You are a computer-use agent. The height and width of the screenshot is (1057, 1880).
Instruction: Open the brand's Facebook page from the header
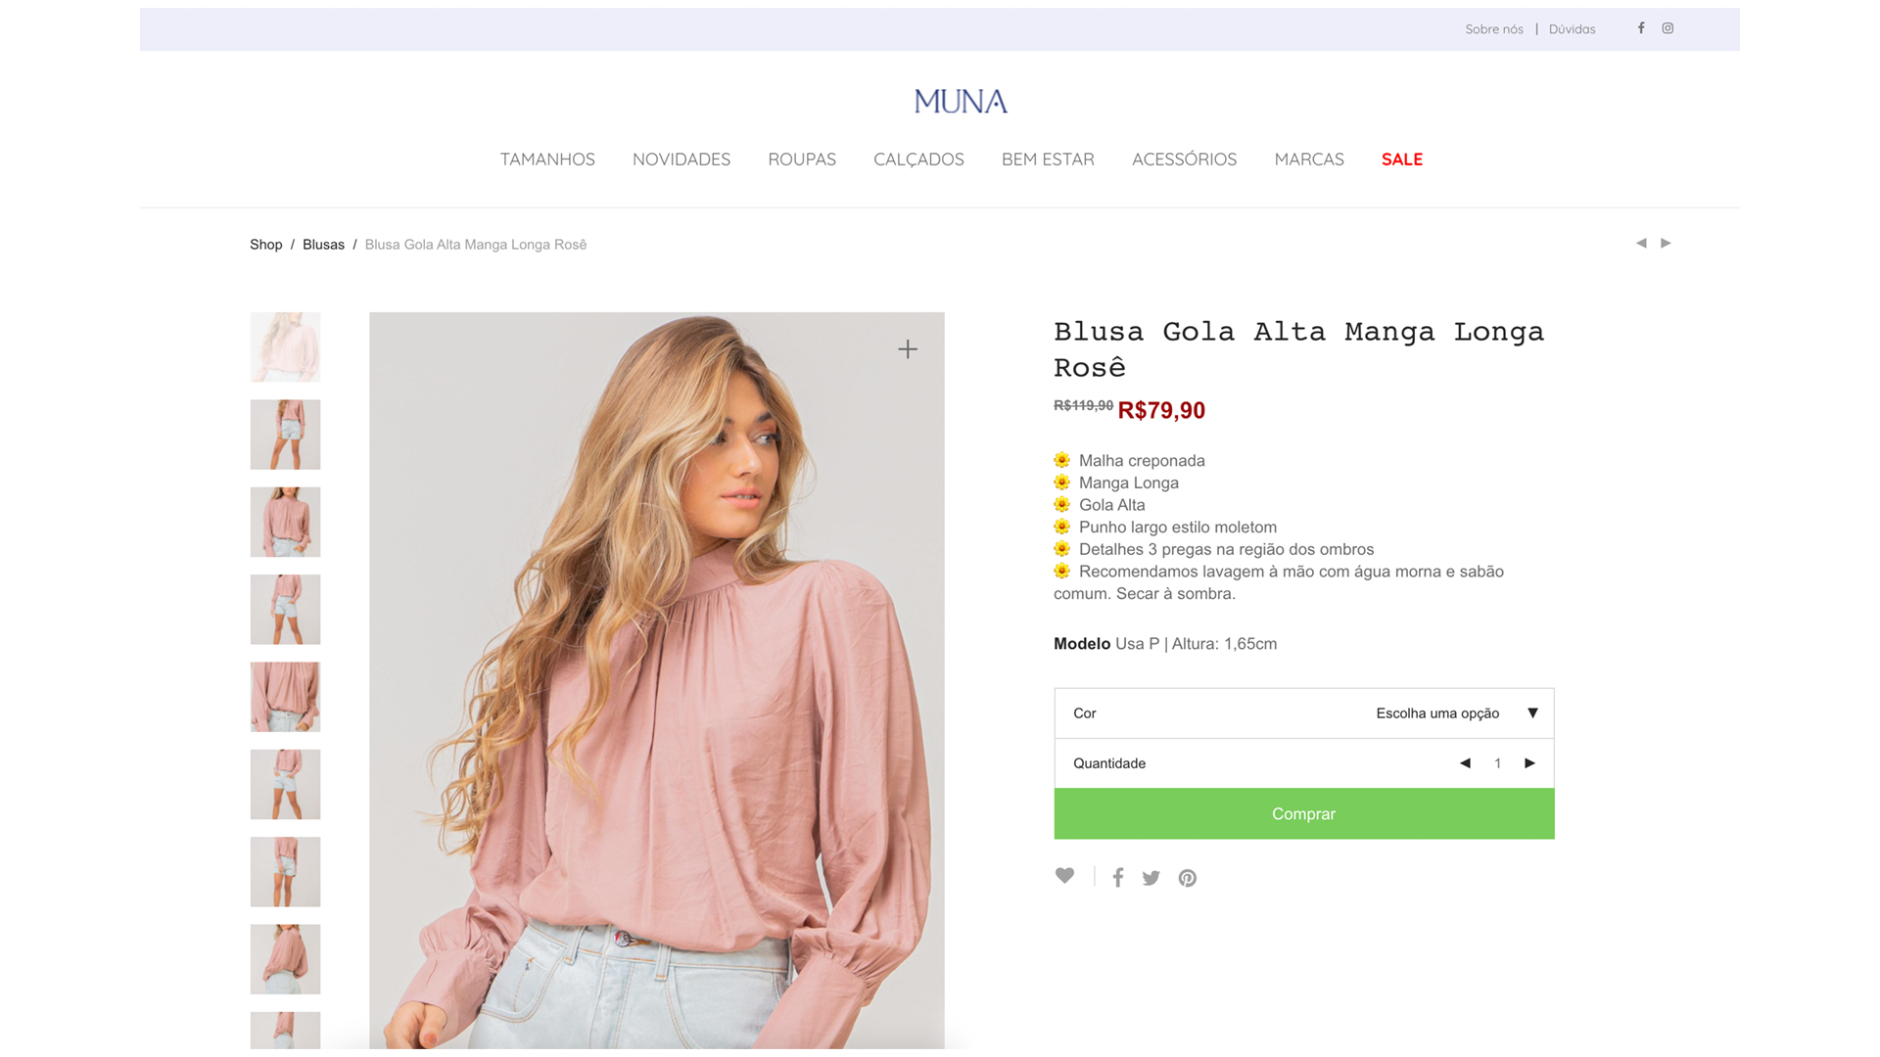1640,28
